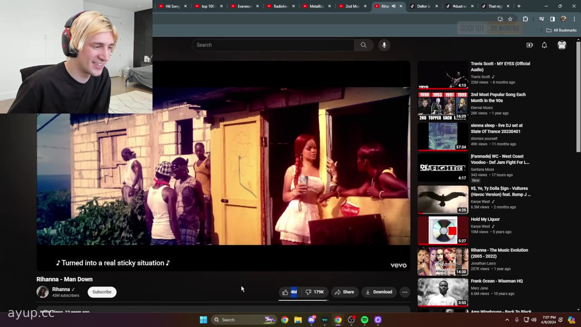Open the Chrome profile avatar
This screenshot has width=581, height=327.
(x=563, y=19)
